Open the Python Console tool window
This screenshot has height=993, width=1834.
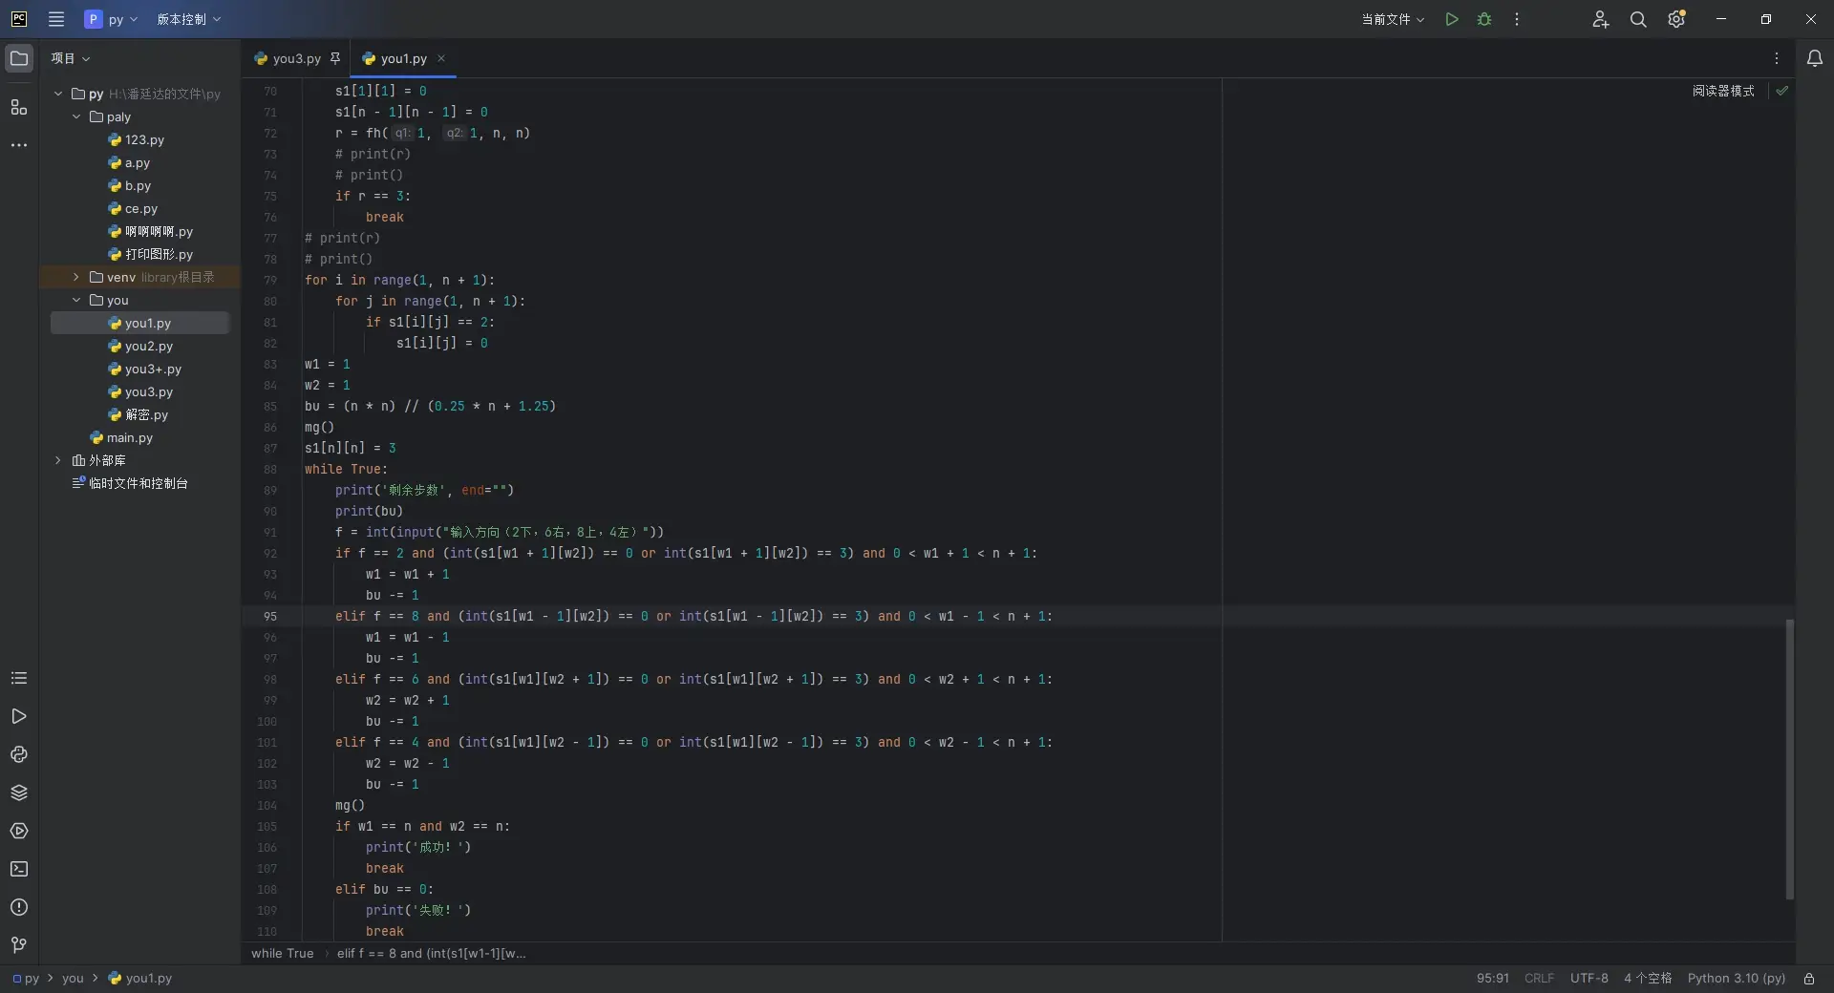(x=19, y=754)
